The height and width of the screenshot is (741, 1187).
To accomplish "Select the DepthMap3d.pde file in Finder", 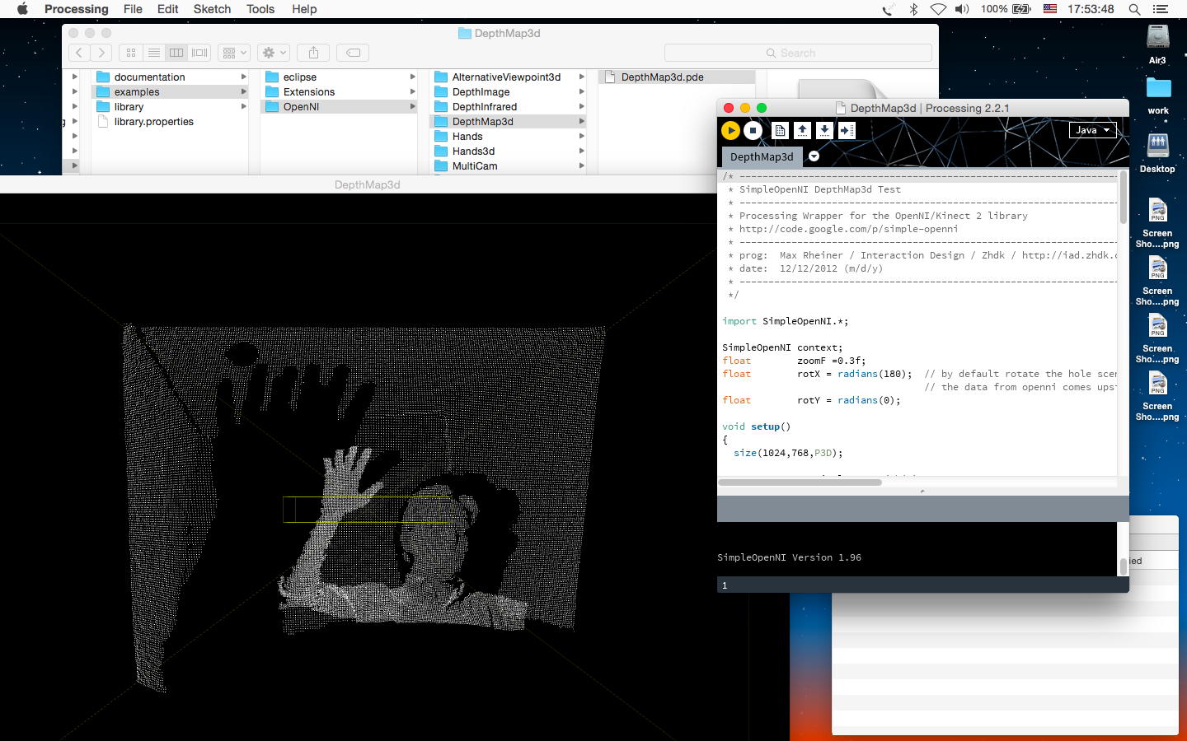I will click(x=677, y=77).
